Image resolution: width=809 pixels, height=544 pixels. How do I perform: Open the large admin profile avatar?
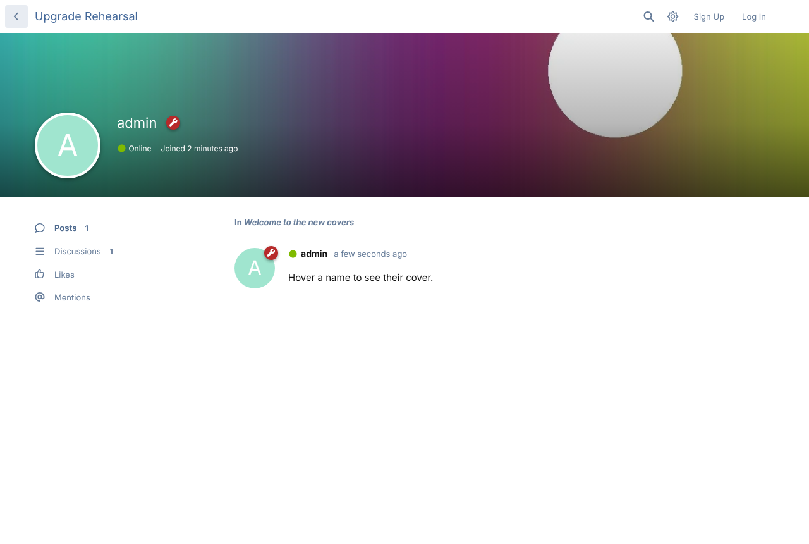[x=68, y=145]
